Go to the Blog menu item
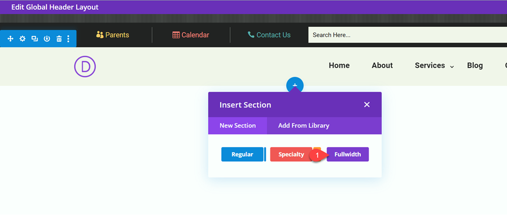Image resolution: width=507 pixels, height=215 pixels. (x=475, y=65)
